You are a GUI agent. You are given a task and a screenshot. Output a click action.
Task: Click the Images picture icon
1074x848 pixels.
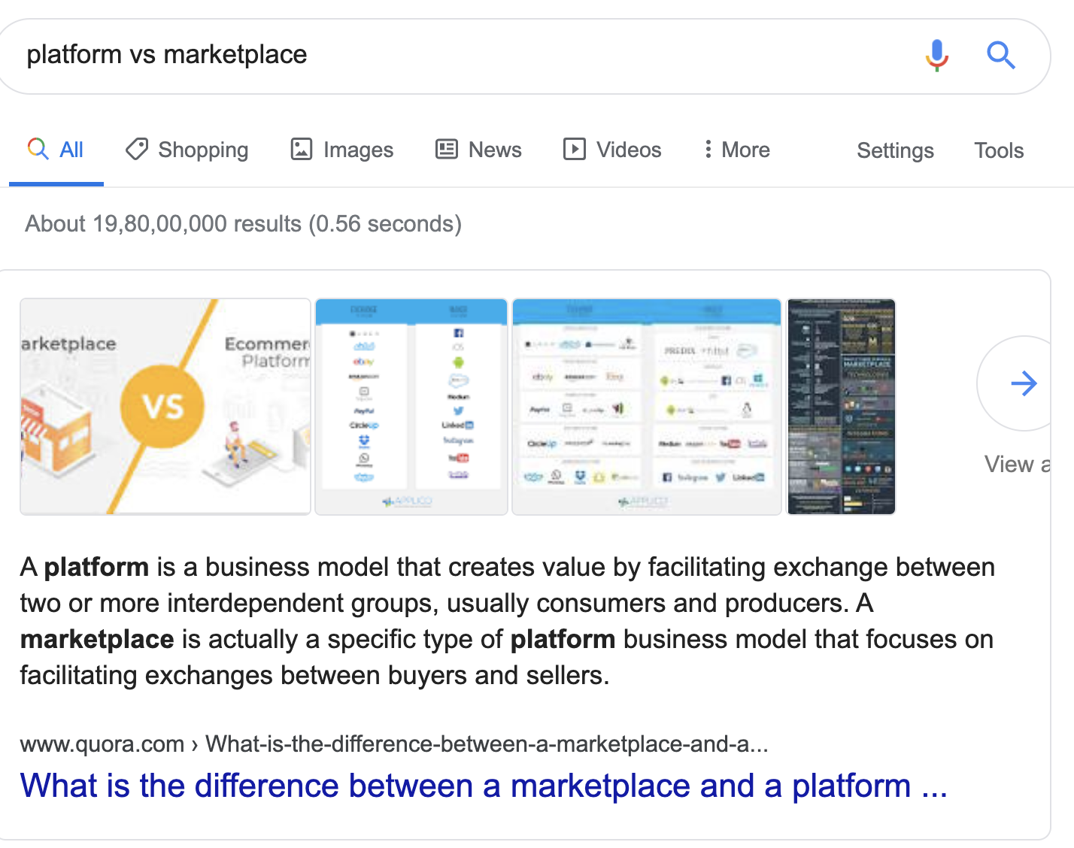[x=301, y=150]
